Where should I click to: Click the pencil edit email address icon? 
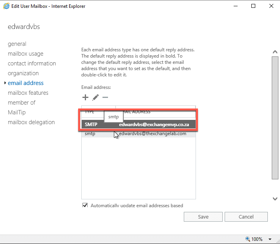(95, 98)
